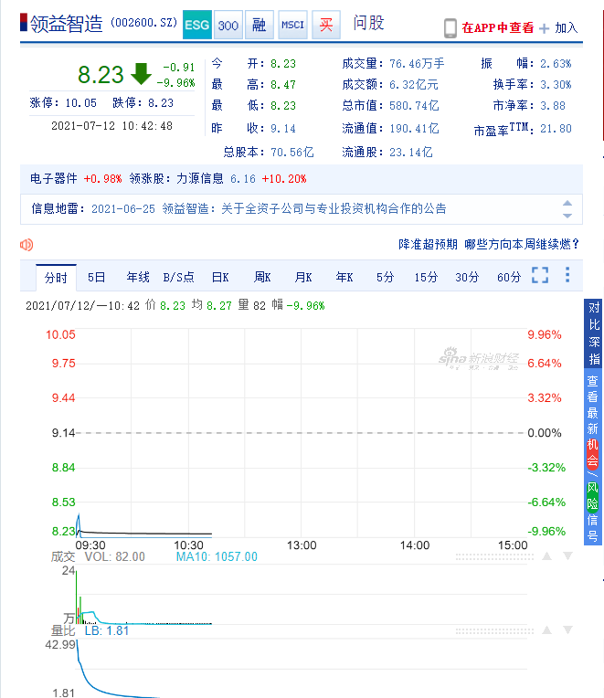Switch to the 日K chart tab
This screenshot has height=698, width=604.
pyautogui.click(x=220, y=278)
